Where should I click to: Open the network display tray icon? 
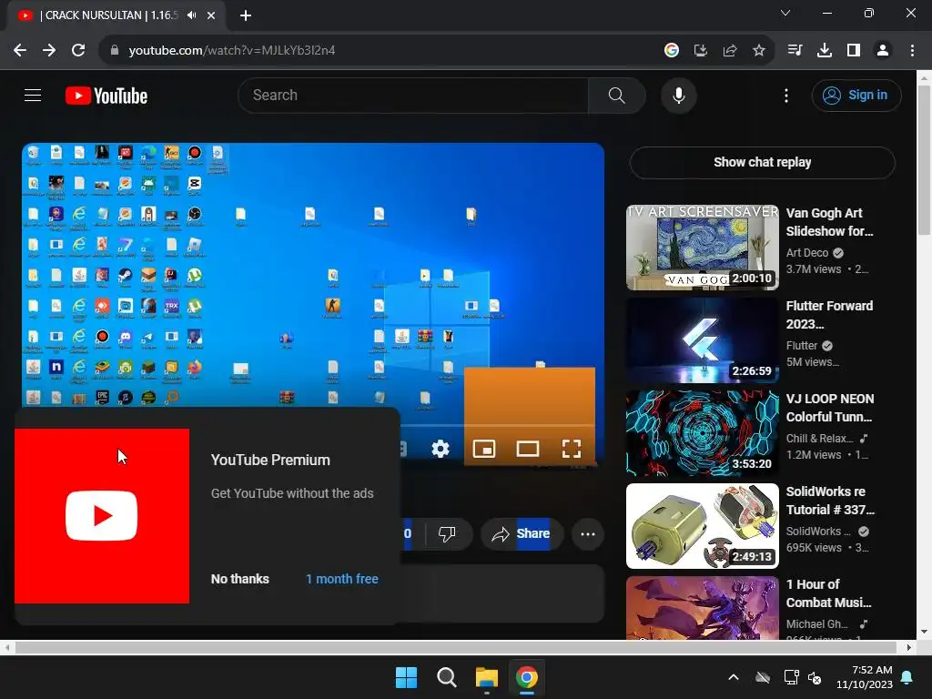(791, 677)
